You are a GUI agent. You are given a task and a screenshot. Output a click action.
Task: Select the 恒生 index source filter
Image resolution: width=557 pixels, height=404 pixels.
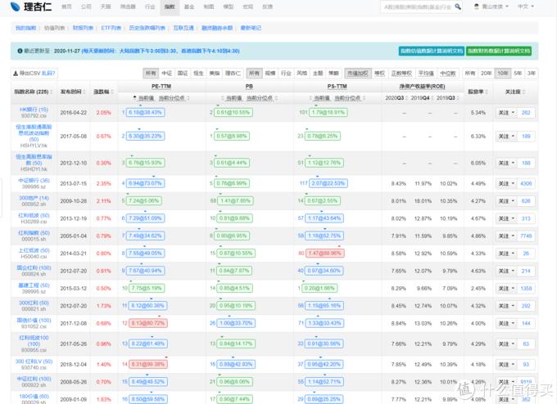tap(199, 73)
